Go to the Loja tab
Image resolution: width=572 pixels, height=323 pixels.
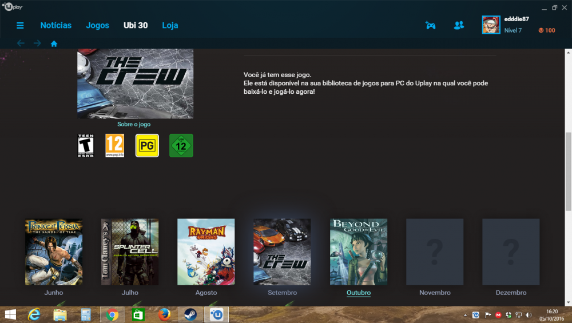[x=170, y=25]
